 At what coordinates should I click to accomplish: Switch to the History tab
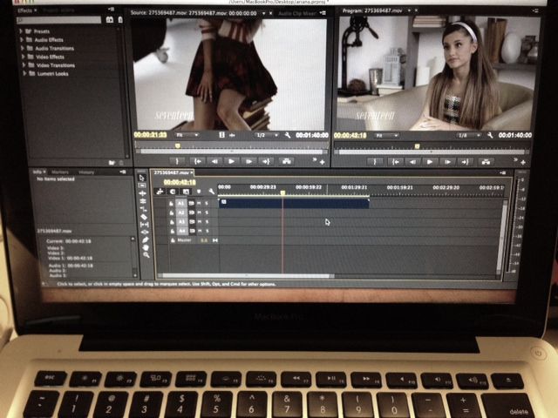pos(86,172)
